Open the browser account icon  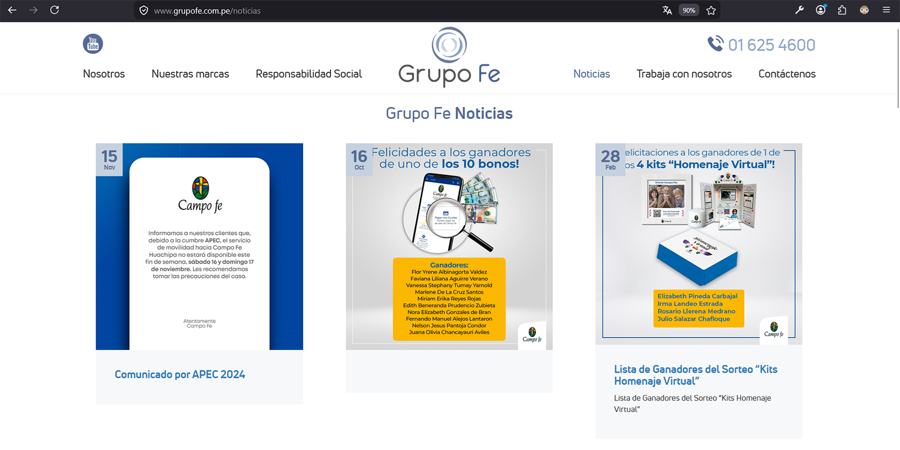pyautogui.click(x=821, y=10)
